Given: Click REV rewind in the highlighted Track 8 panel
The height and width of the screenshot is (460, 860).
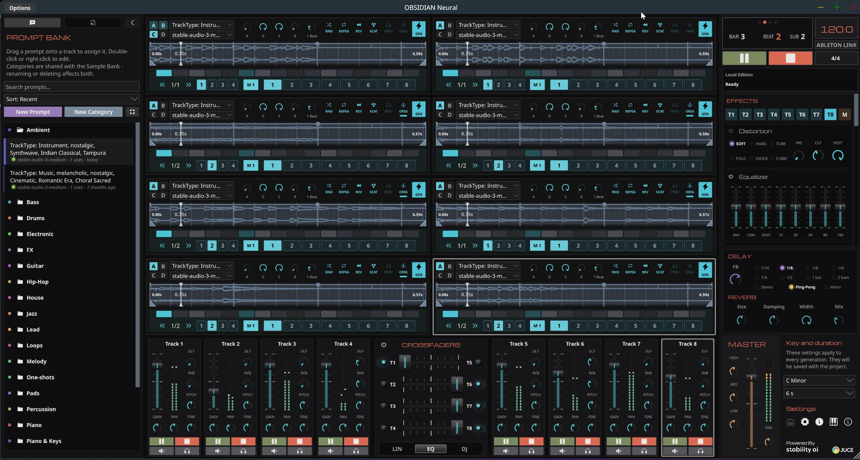Looking at the screenshot, I should point(645,269).
